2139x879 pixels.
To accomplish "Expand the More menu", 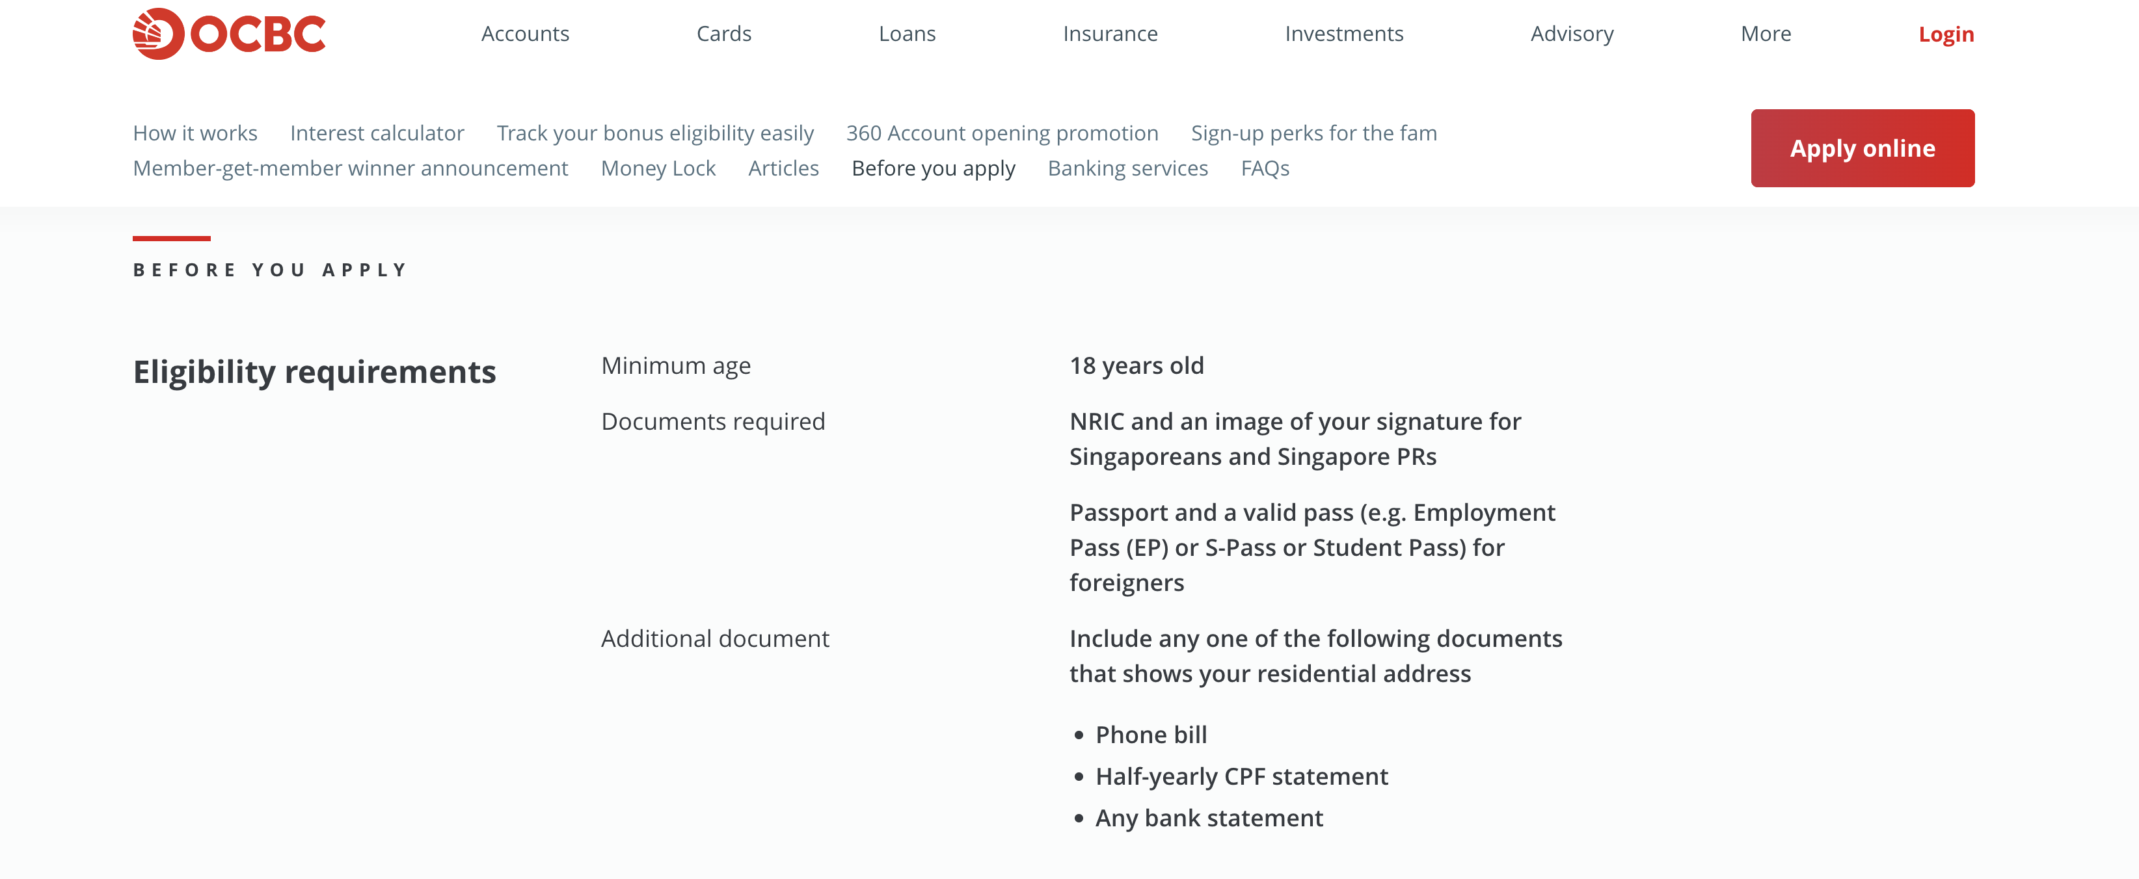I will [x=1766, y=34].
